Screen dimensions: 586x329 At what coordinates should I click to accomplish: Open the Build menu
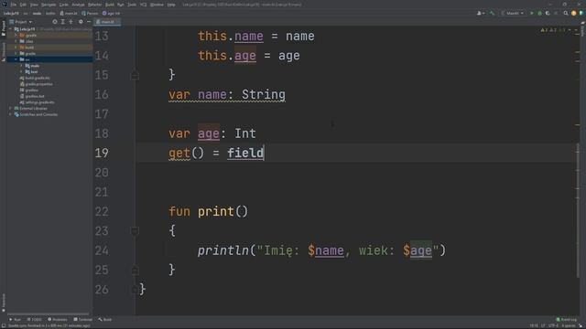110,5
